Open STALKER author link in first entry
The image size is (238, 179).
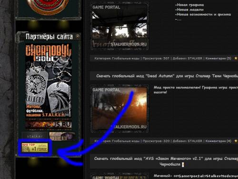[x=195, y=58]
